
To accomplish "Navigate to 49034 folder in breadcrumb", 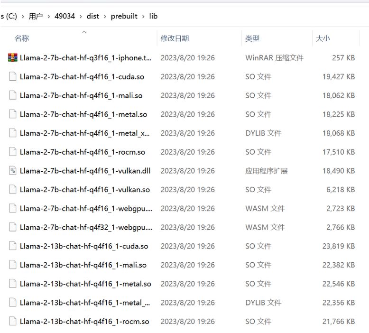I will [x=65, y=16].
